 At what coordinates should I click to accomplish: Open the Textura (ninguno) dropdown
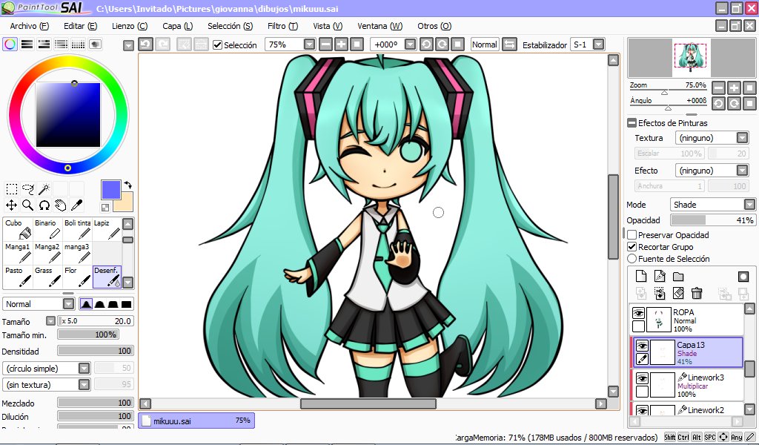[742, 138]
